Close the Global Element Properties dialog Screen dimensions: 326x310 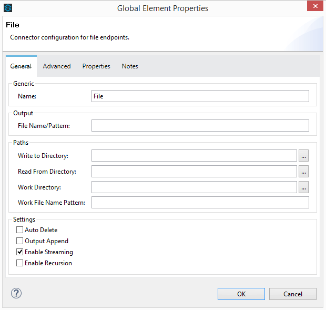[315, 6]
